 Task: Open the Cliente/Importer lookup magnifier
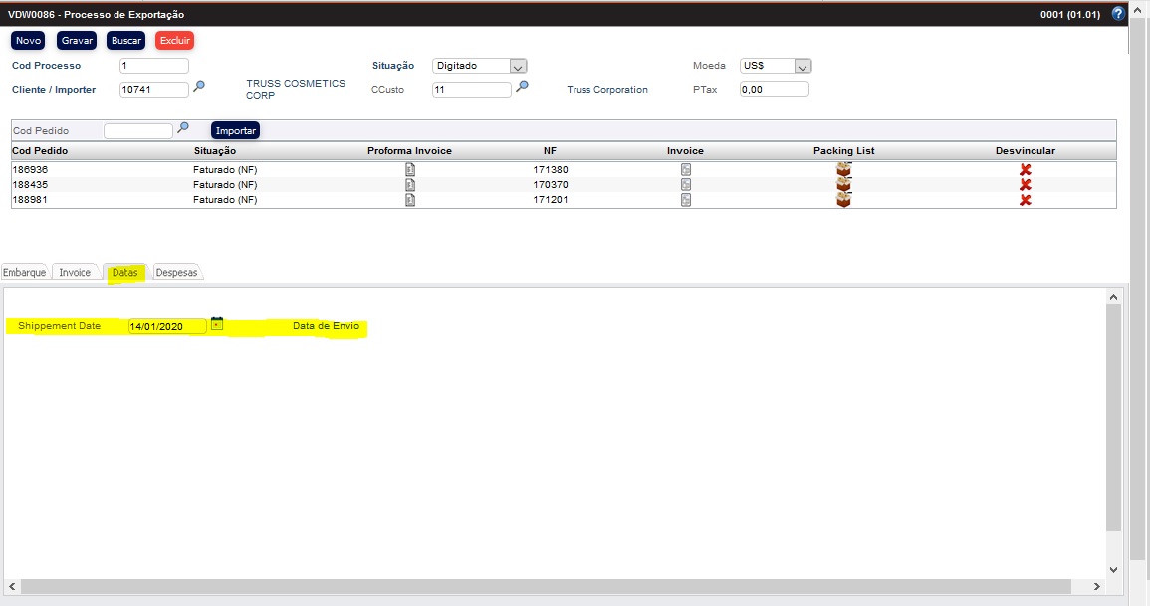pyautogui.click(x=198, y=87)
